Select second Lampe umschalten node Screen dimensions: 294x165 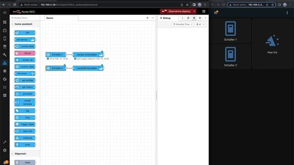coord(88,68)
